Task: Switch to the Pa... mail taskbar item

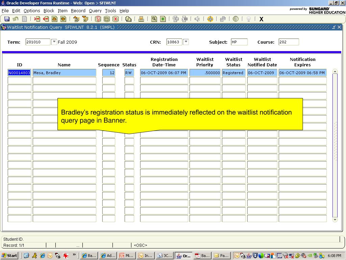Action: coord(222,256)
